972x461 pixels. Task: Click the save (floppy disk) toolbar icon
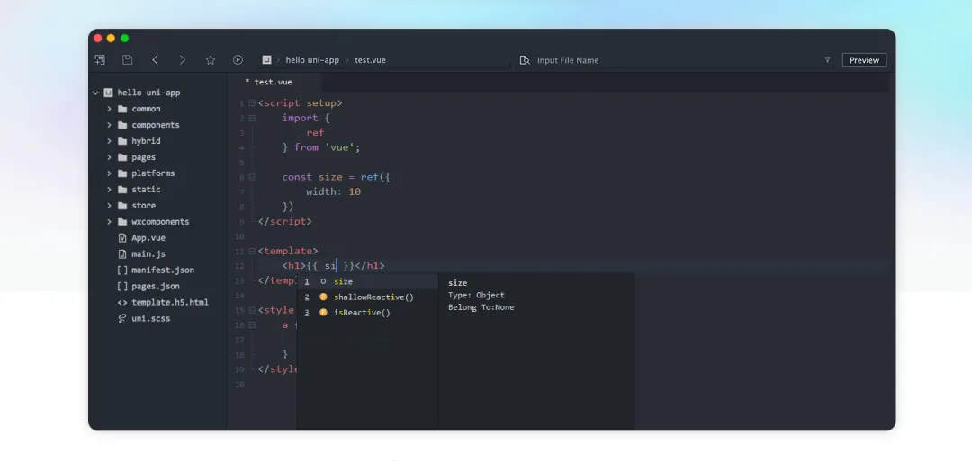pyautogui.click(x=127, y=60)
